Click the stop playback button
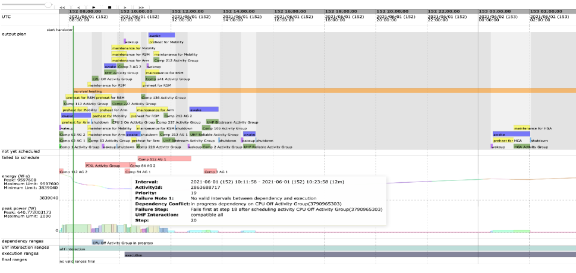Viewport: 576px width, 273px height. click(x=109, y=7)
